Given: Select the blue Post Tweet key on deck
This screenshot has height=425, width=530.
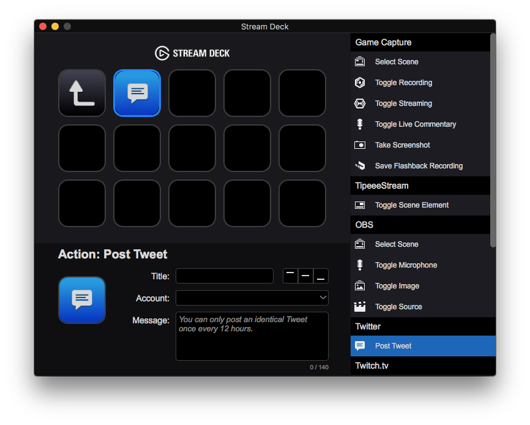Looking at the screenshot, I should [137, 93].
